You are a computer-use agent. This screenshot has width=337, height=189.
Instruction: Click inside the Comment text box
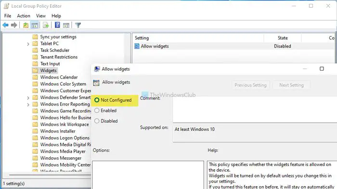pos(255,109)
